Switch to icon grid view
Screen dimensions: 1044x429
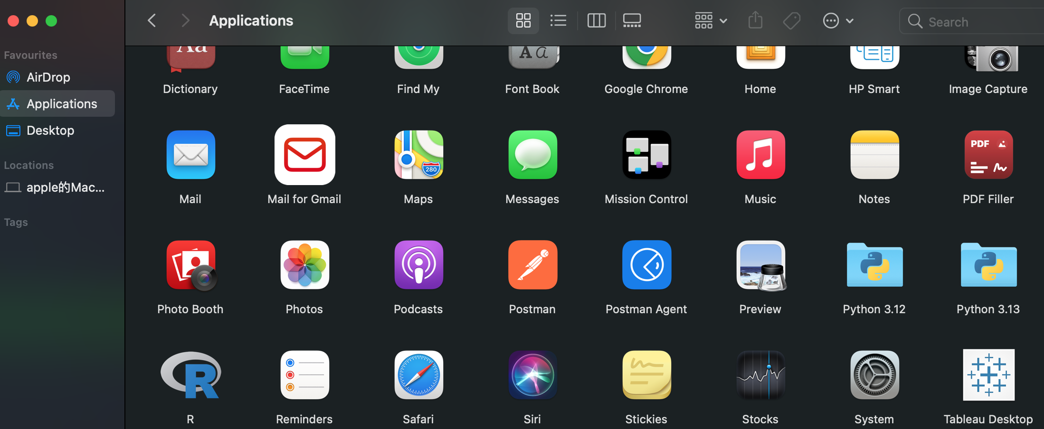[x=523, y=20]
